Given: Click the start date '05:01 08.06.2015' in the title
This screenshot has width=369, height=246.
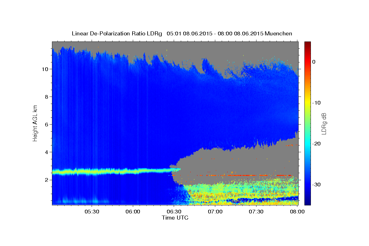Looking at the screenshot, I should point(189,34).
